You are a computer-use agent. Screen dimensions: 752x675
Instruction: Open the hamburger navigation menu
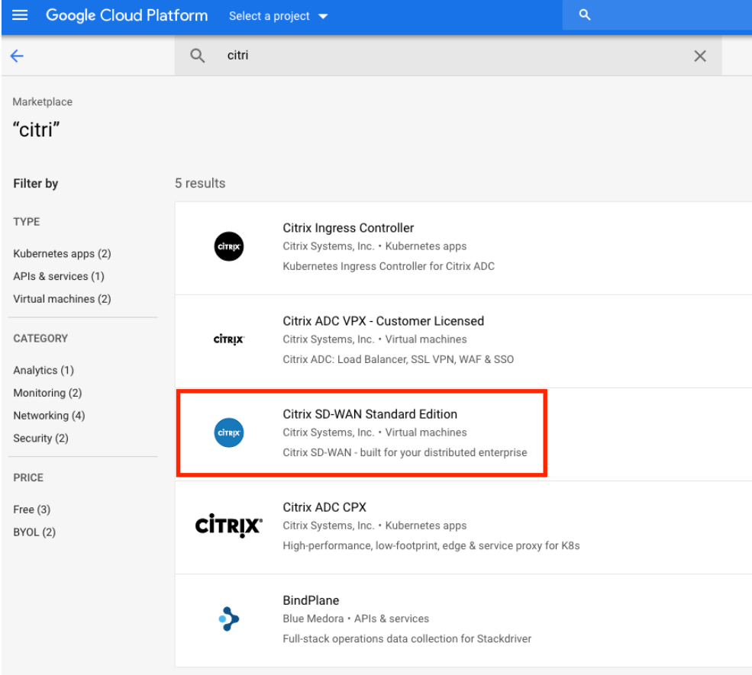[20, 15]
